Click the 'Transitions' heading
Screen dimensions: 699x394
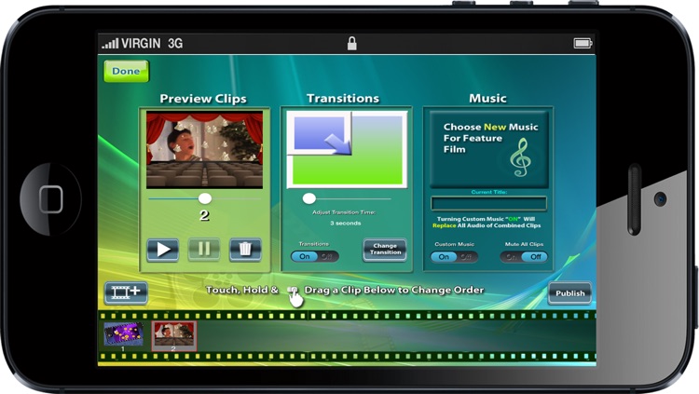[343, 98]
